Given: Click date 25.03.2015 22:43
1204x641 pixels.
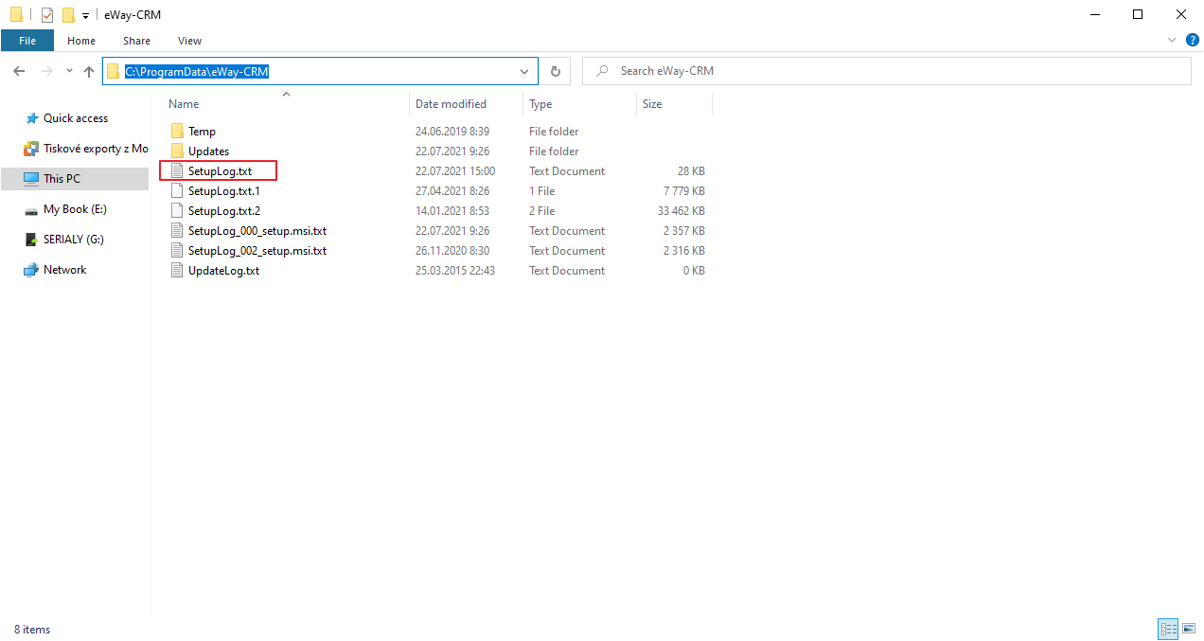Looking at the screenshot, I should point(455,271).
